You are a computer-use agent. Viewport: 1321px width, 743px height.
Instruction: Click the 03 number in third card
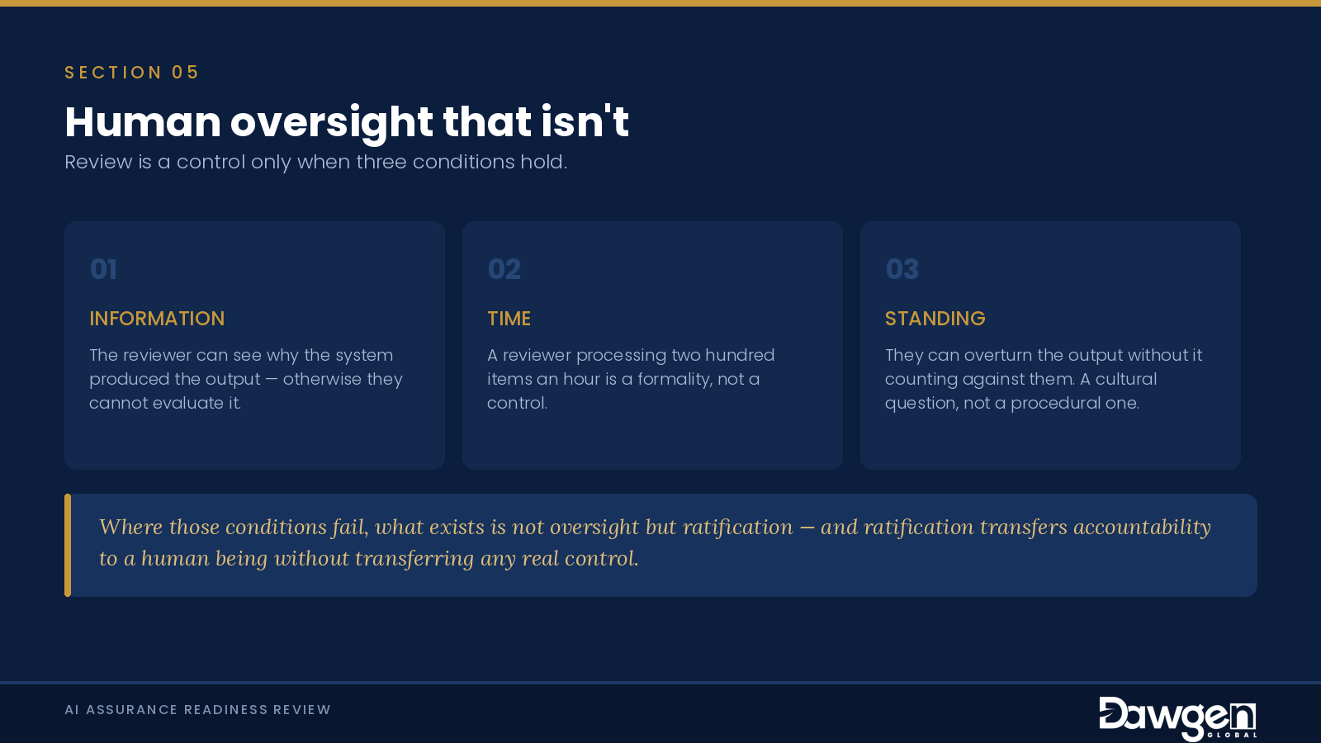(x=902, y=269)
